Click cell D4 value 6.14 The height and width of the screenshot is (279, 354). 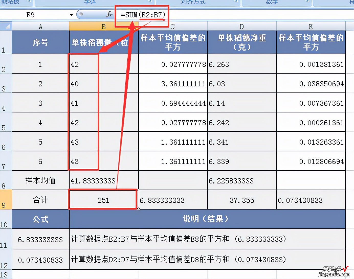242,103
